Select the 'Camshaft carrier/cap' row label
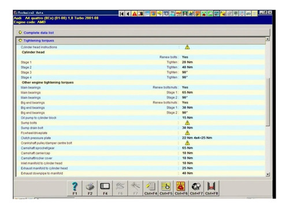This screenshot has width=289, height=209. point(35,153)
